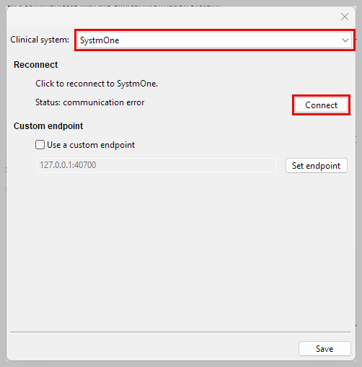
Task: Click the Reconnect section heading
Action: pos(35,65)
